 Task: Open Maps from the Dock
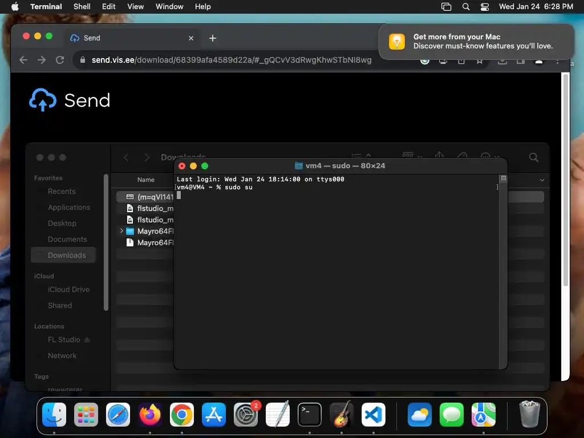(484, 415)
